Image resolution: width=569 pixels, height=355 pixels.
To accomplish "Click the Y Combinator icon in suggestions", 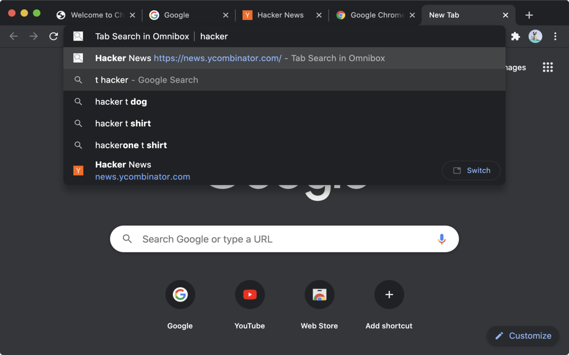I will (x=78, y=170).
